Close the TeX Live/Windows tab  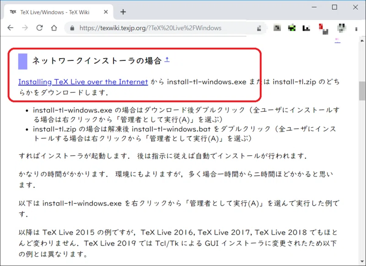pyautogui.click(x=106, y=12)
